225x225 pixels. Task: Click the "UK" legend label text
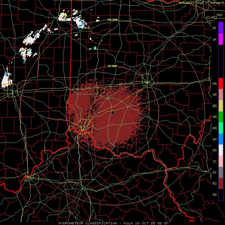tap(214, 39)
